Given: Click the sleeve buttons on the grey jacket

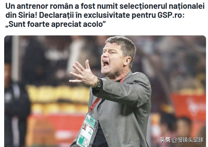Looking at the screenshot, I should [x=109, y=90].
